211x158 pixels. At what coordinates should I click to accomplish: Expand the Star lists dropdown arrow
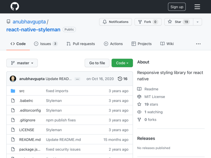(x=197, y=22)
